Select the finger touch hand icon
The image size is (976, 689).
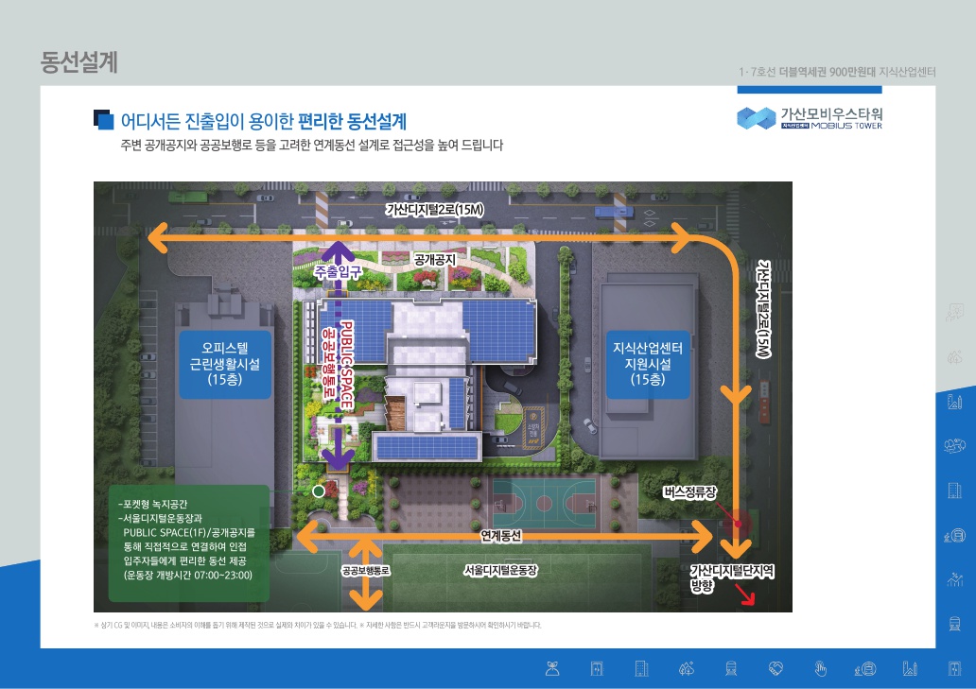point(820,669)
